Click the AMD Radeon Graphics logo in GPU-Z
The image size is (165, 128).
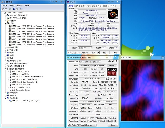(x=112, y=72)
